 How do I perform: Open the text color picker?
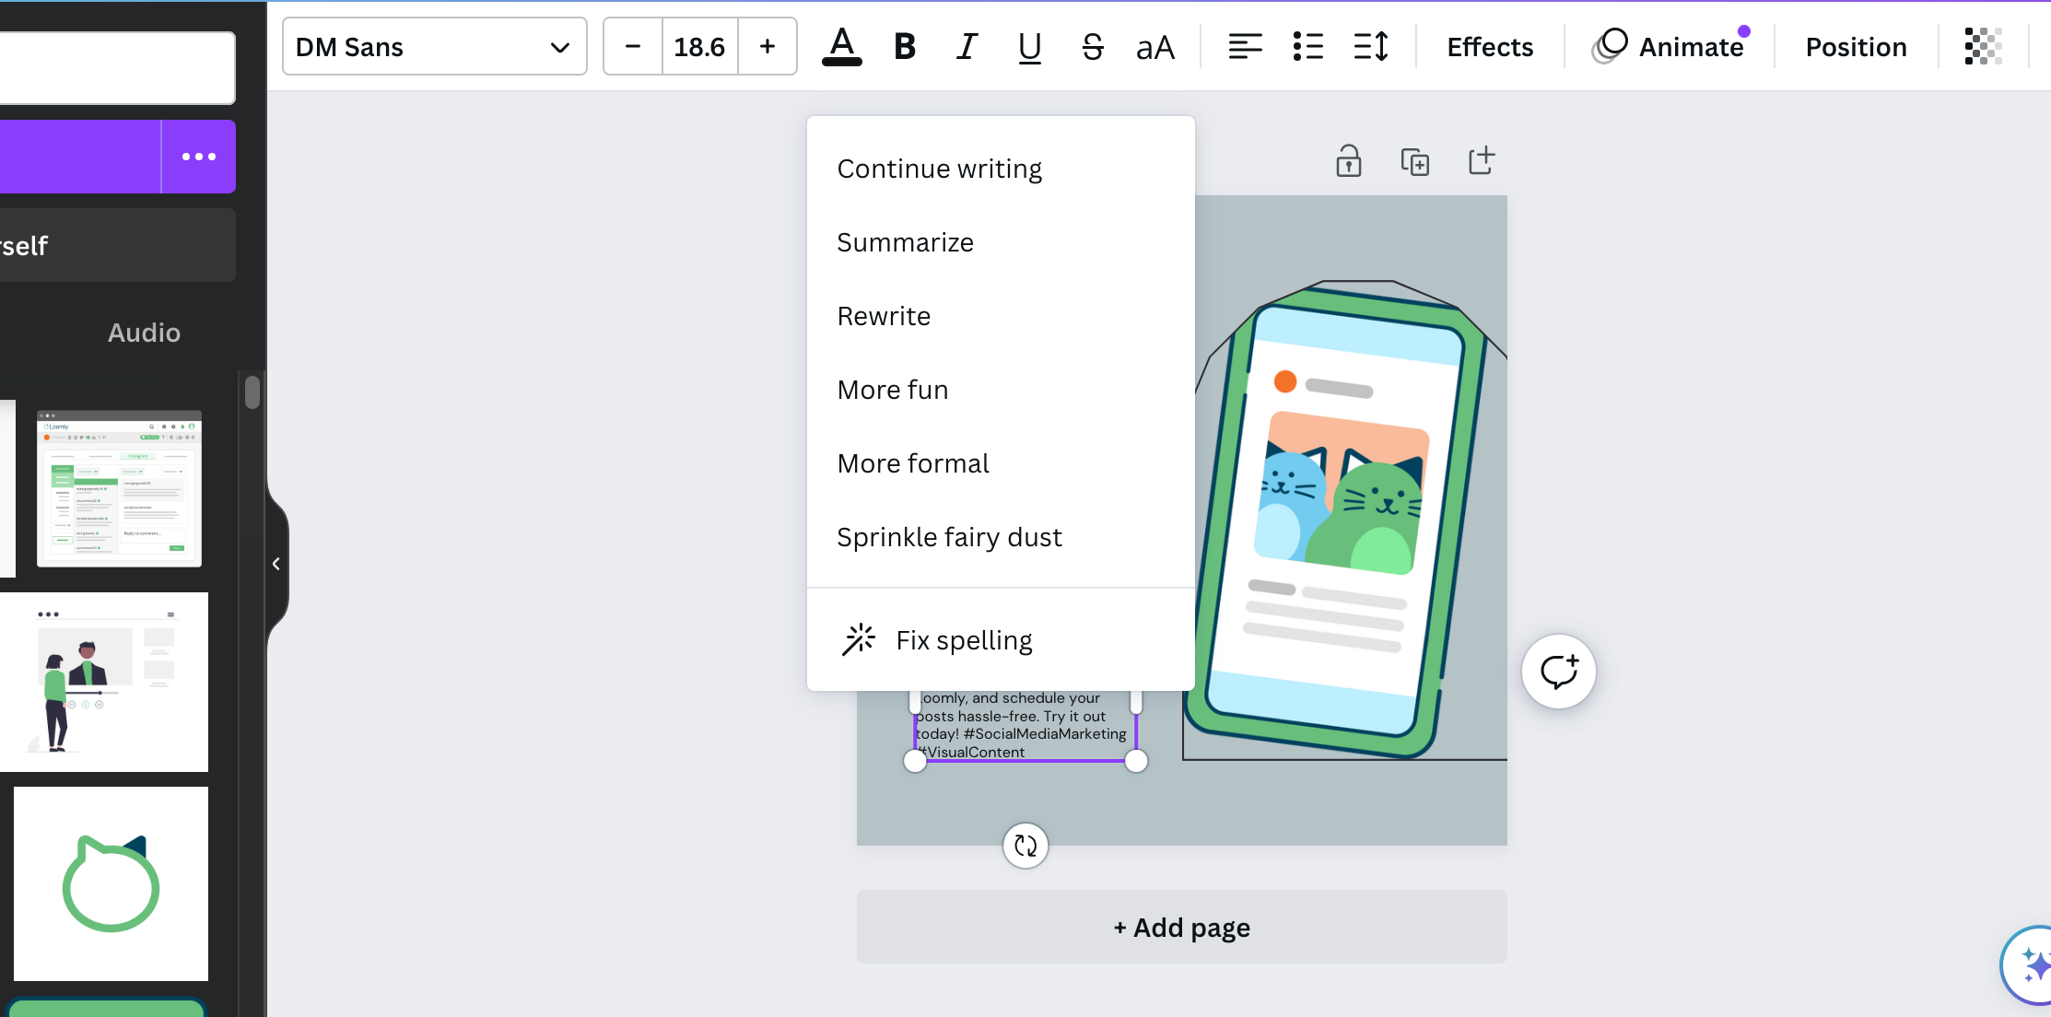pos(841,46)
